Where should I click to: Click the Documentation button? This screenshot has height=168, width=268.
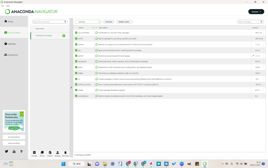tap(14, 137)
